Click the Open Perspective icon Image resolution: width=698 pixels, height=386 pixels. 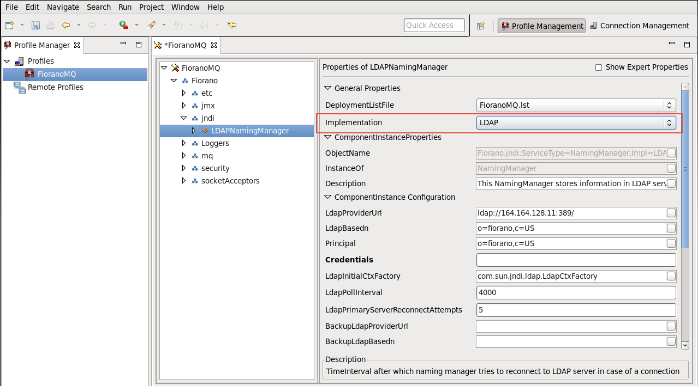[481, 26]
